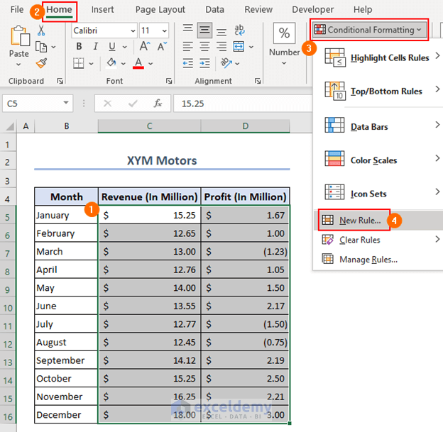
Task: Expand the font size dropdown
Action: coord(164,31)
